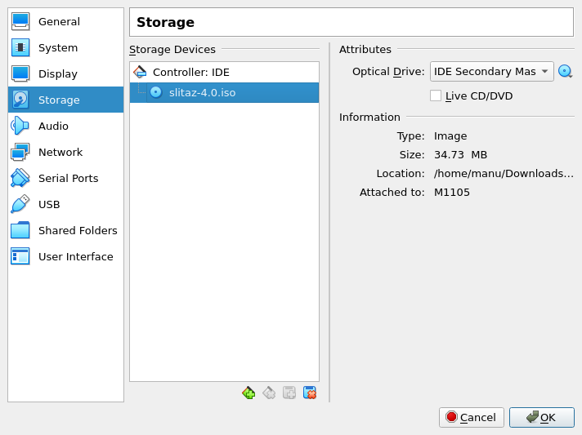
Task: Click the empty Storage Devices tree area
Action: pyautogui.click(x=224, y=241)
